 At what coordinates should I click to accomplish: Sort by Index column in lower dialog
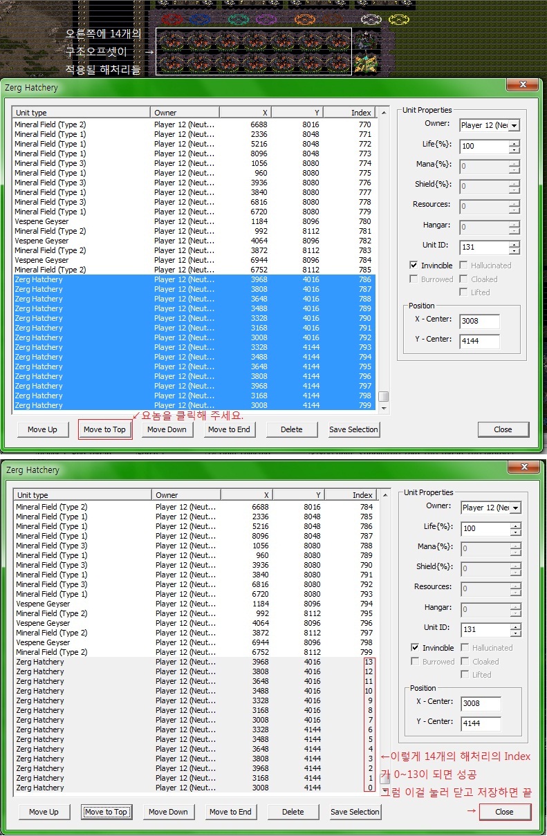click(x=351, y=495)
